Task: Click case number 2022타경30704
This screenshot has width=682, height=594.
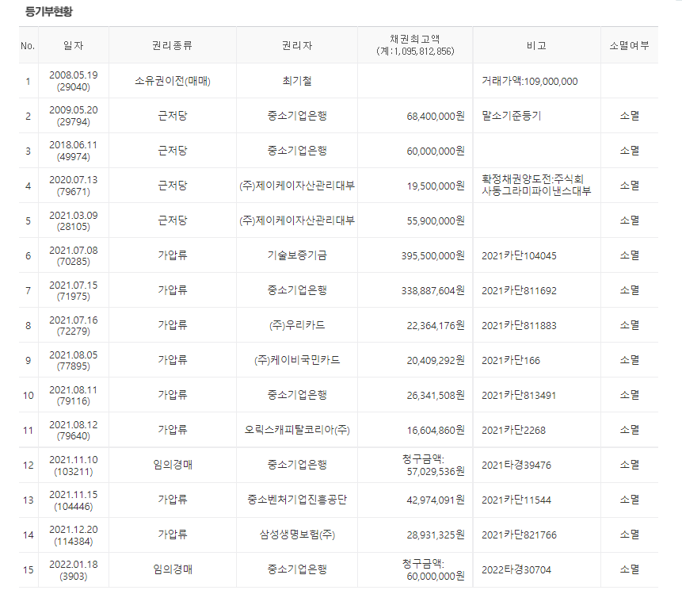Action: pos(516,569)
